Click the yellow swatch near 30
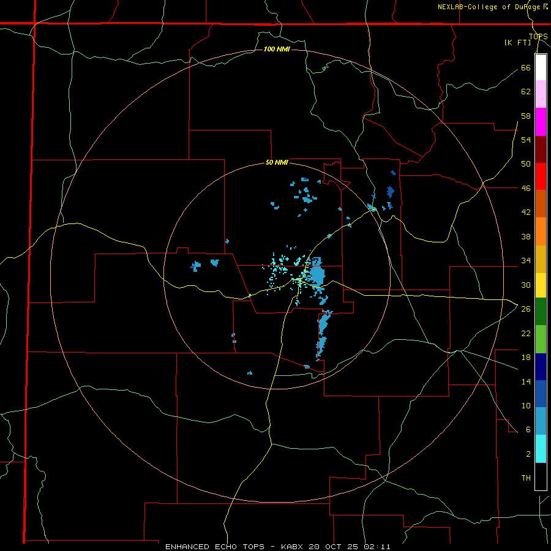 click(541, 285)
